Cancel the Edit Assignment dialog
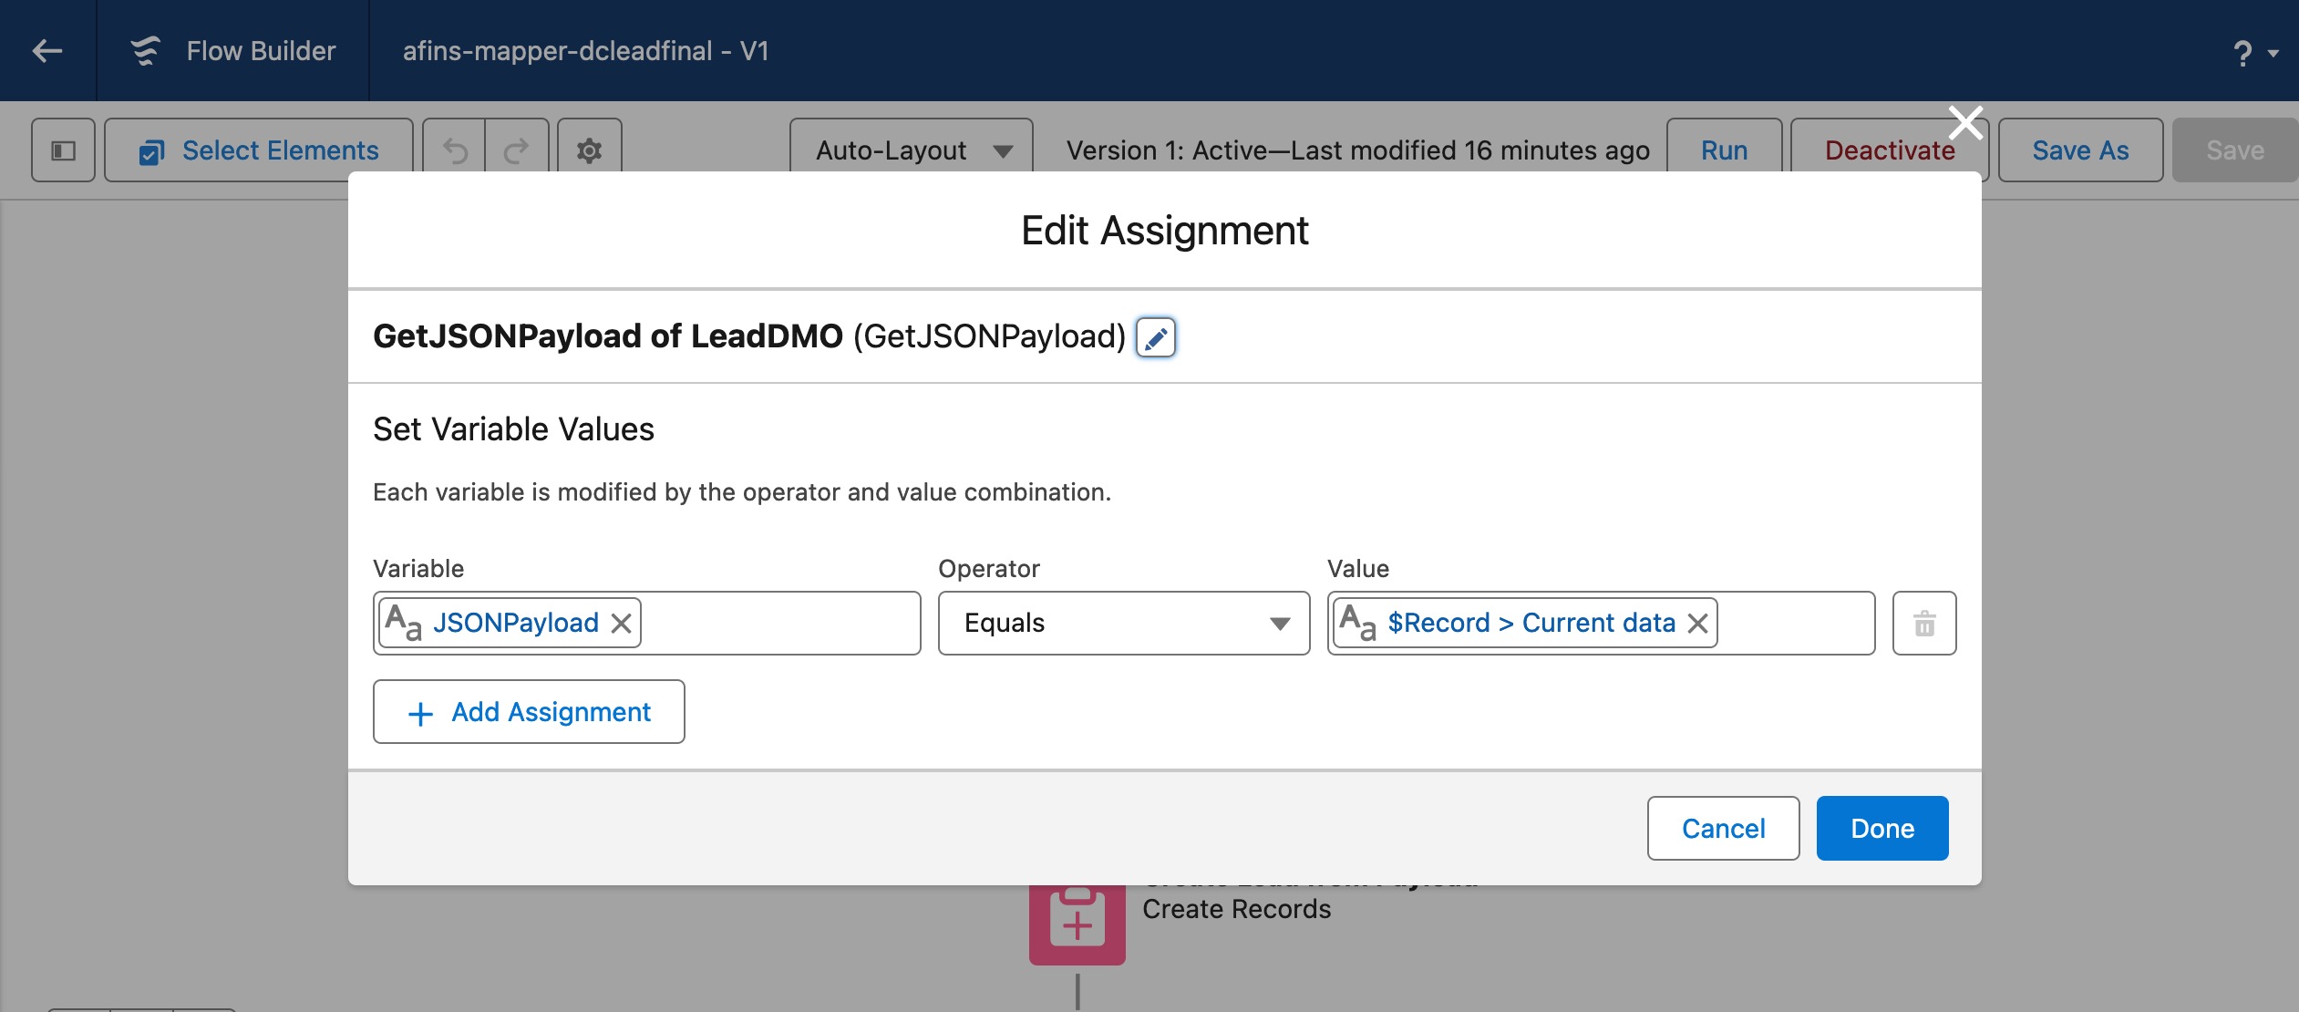Screen dimensions: 2299x1012 pos(1723,829)
